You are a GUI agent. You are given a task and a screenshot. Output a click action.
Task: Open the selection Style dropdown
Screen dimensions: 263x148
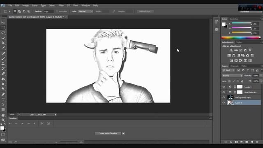(x=85, y=12)
